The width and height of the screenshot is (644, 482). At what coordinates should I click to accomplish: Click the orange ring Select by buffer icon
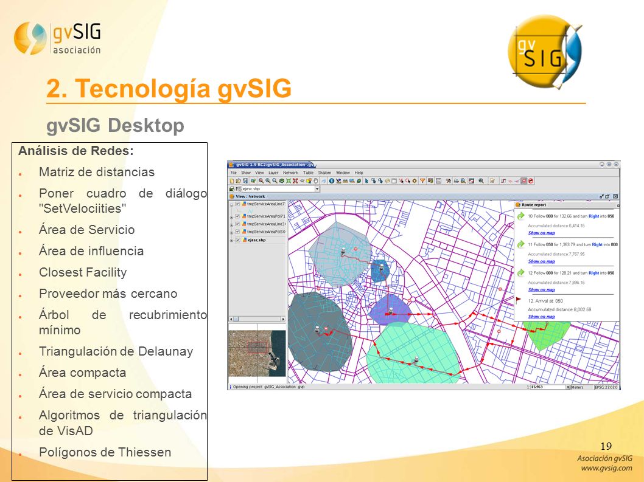point(415,181)
